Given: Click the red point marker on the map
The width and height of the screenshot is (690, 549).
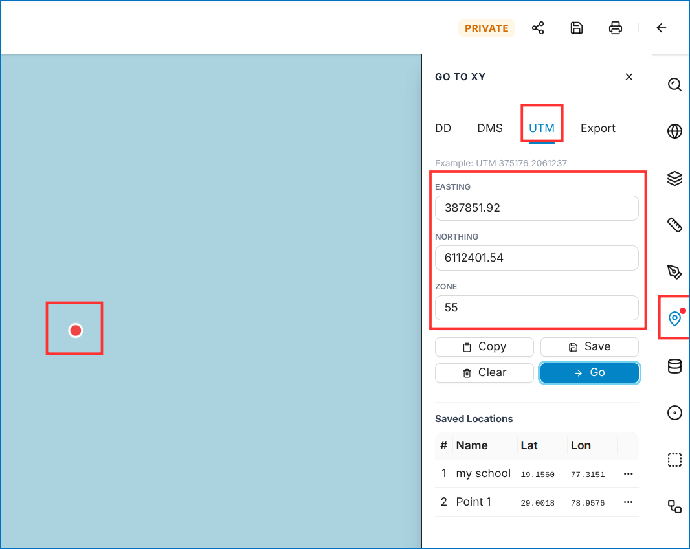Looking at the screenshot, I should pos(76,330).
